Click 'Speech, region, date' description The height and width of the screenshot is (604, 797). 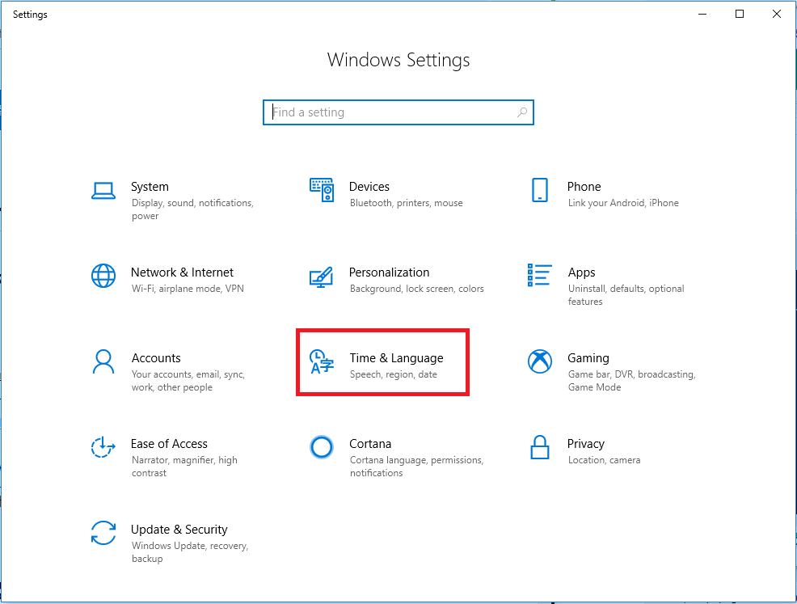pyautogui.click(x=394, y=374)
